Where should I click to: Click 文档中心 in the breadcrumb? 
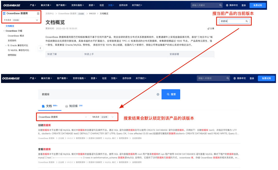50,14
